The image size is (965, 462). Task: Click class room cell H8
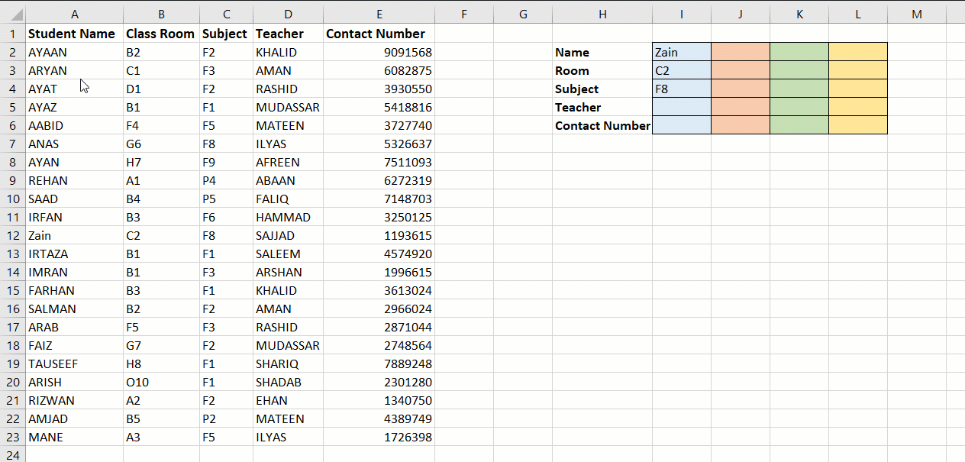[161, 363]
